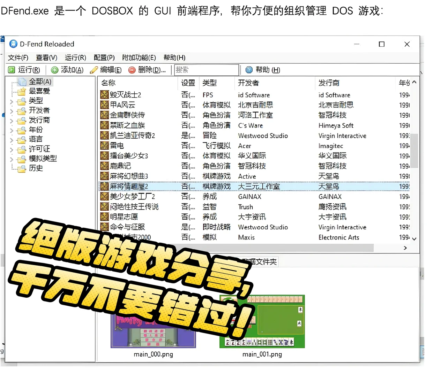Screen dimensions: 441x376
Task: Click inside the 搜索 search field
Action: [206, 70]
